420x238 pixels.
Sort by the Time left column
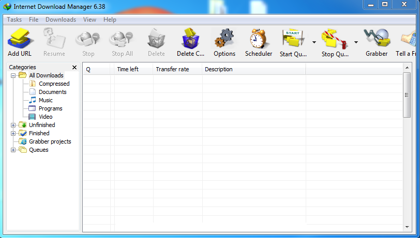coord(133,69)
